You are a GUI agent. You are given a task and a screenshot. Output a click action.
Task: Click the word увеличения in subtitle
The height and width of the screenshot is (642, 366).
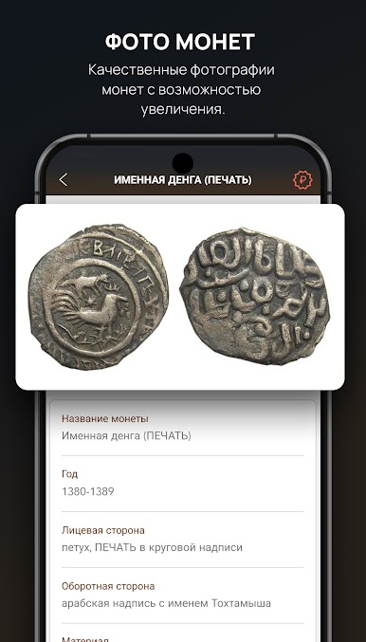(183, 109)
